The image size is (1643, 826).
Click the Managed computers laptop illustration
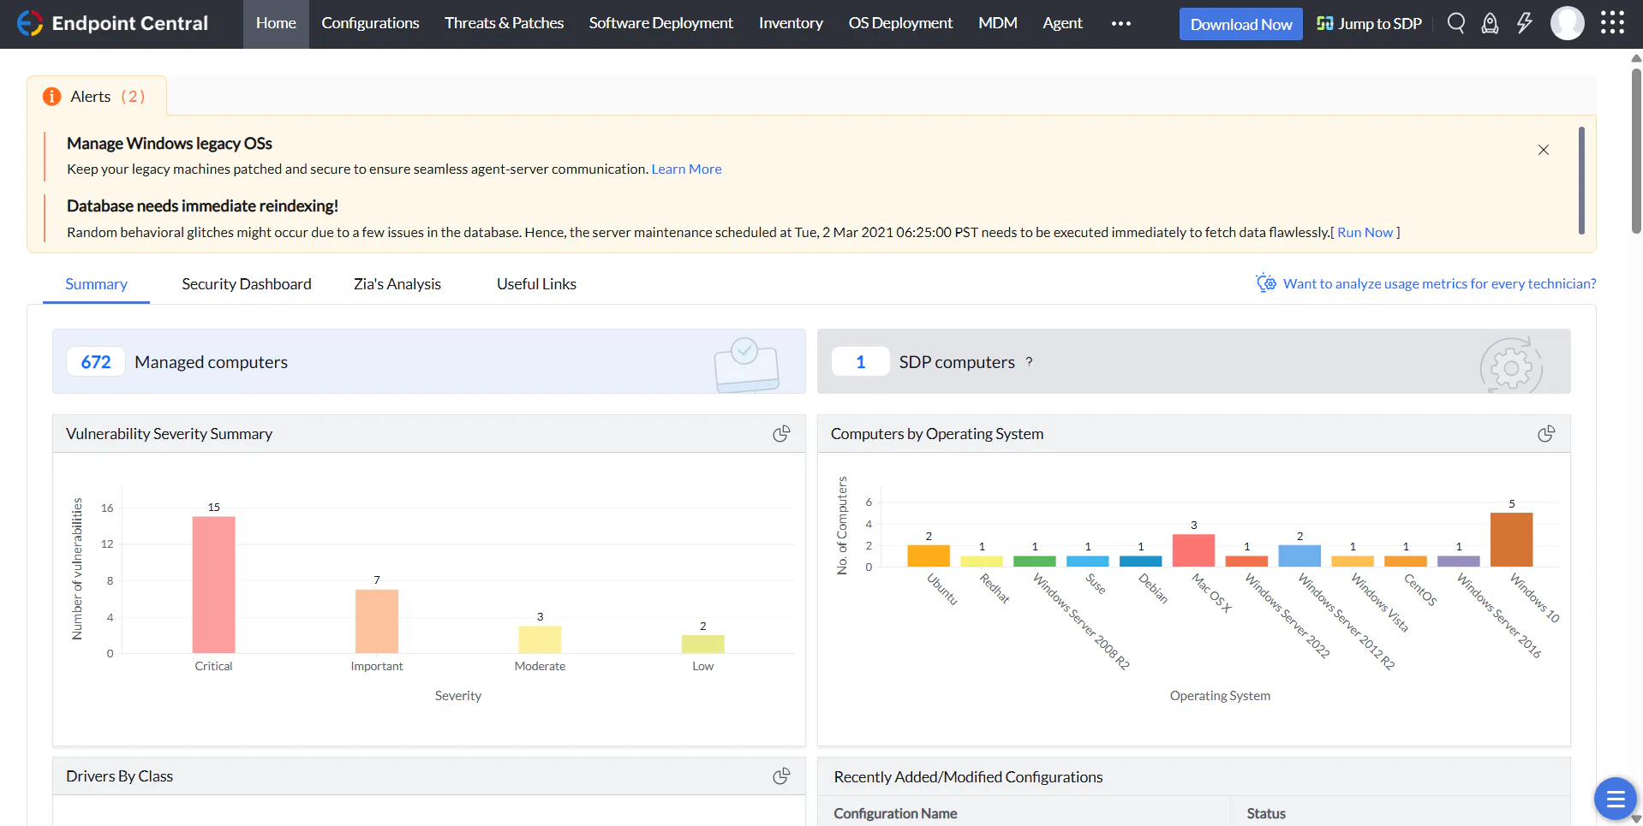(747, 365)
